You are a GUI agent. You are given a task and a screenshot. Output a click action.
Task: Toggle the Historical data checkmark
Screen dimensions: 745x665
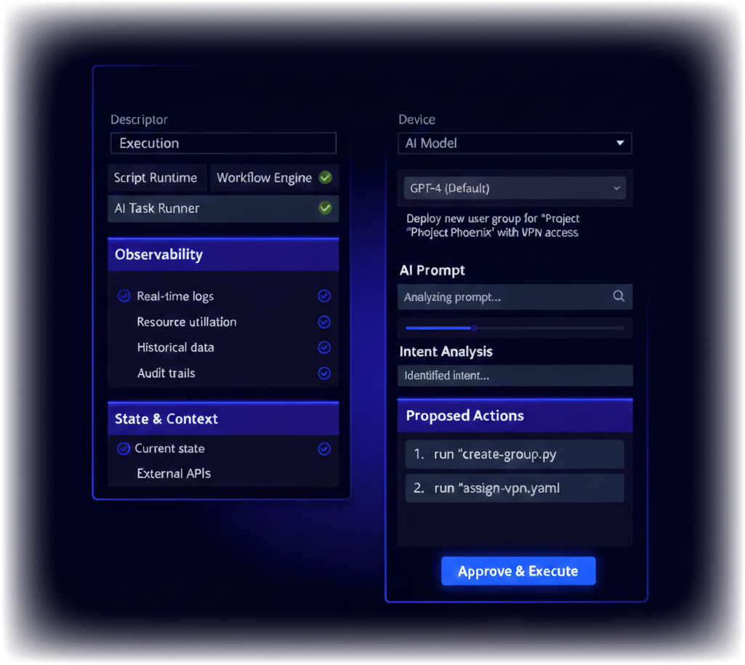coord(324,348)
